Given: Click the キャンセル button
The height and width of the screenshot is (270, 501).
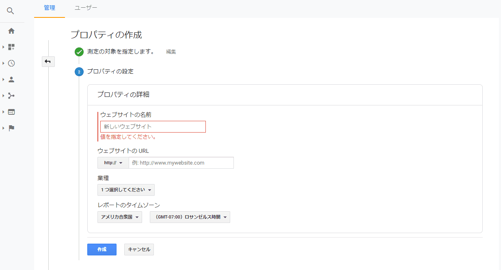Looking at the screenshot, I should 139,250.
